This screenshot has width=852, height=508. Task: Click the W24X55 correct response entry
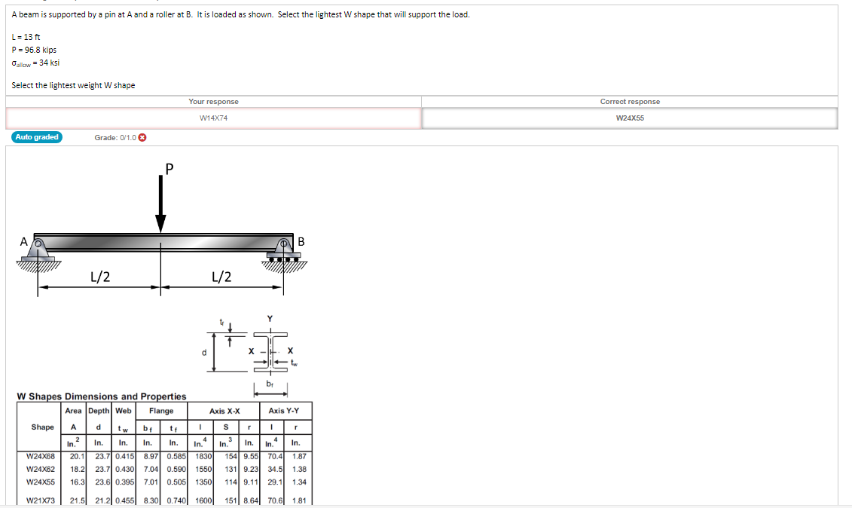[x=631, y=118]
